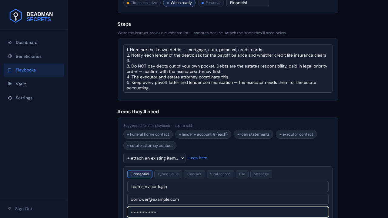Viewport: 388px width, 218px height.
Task: Click the borrower@example.com username field
Action: coord(228,199)
